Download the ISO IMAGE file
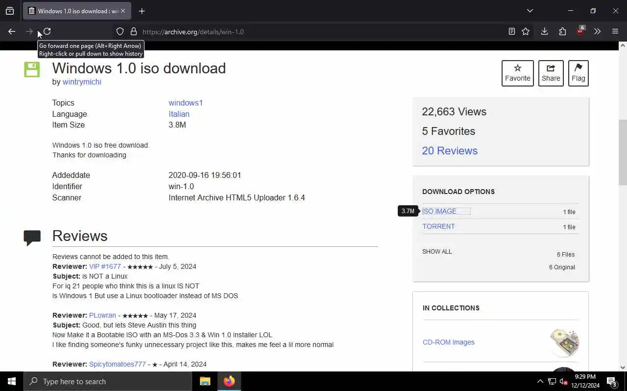 tap(439, 212)
